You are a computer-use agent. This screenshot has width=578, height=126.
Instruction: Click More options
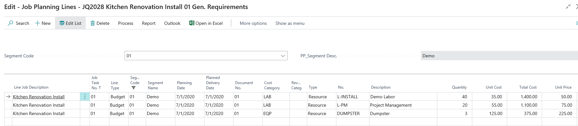tap(253, 23)
